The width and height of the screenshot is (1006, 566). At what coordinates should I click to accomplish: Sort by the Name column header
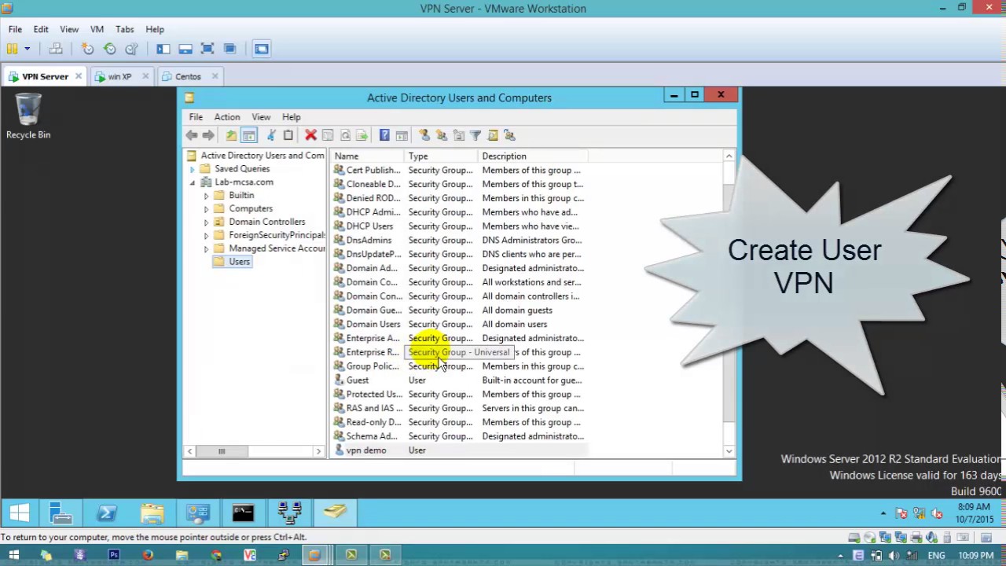point(368,156)
